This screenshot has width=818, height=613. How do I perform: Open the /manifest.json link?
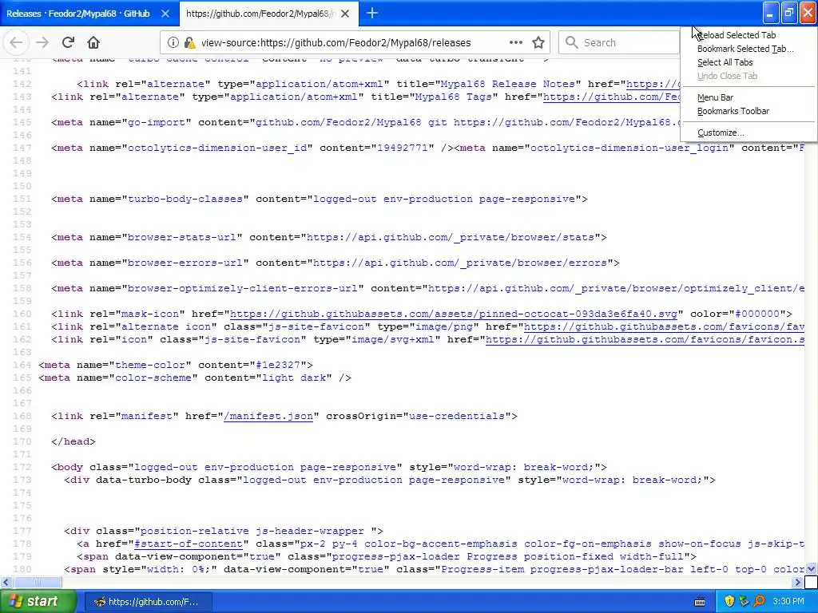(268, 416)
